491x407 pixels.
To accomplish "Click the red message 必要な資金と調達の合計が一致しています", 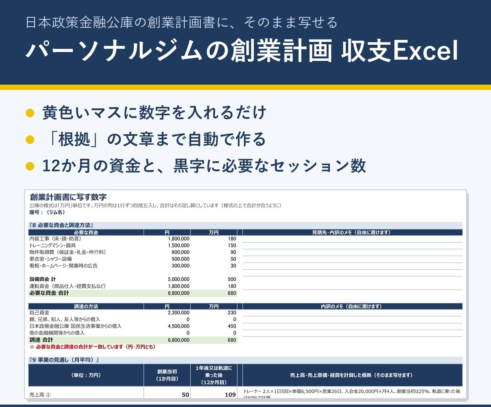I will 93,347.
